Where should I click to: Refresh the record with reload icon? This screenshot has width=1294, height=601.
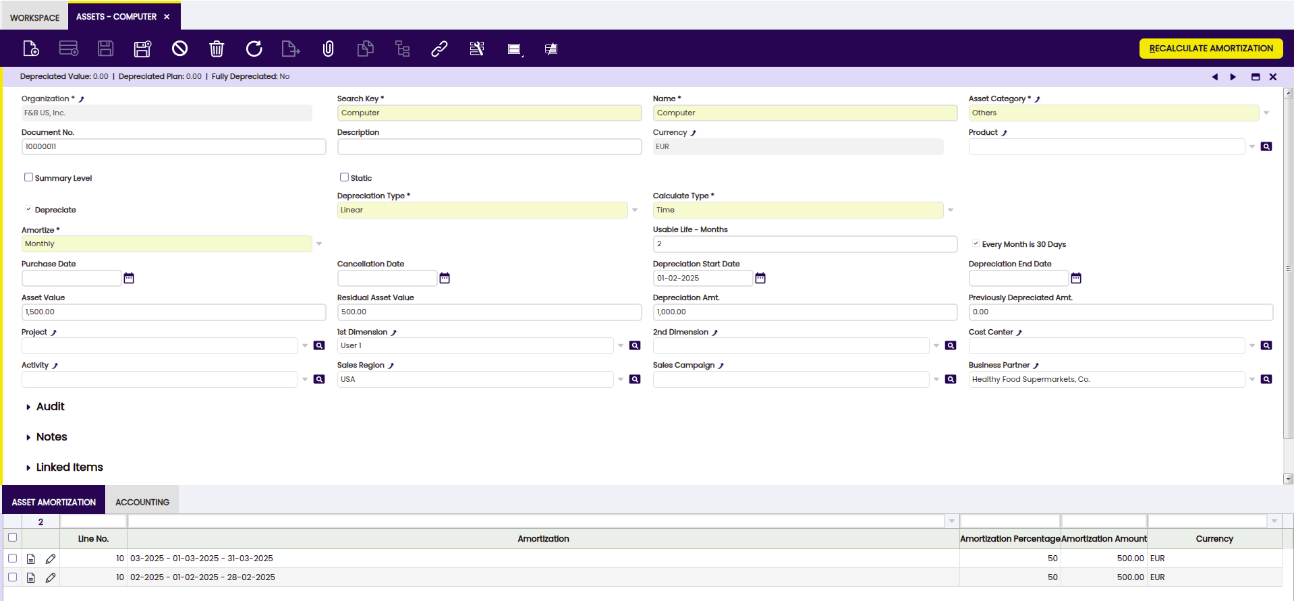pos(254,49)
